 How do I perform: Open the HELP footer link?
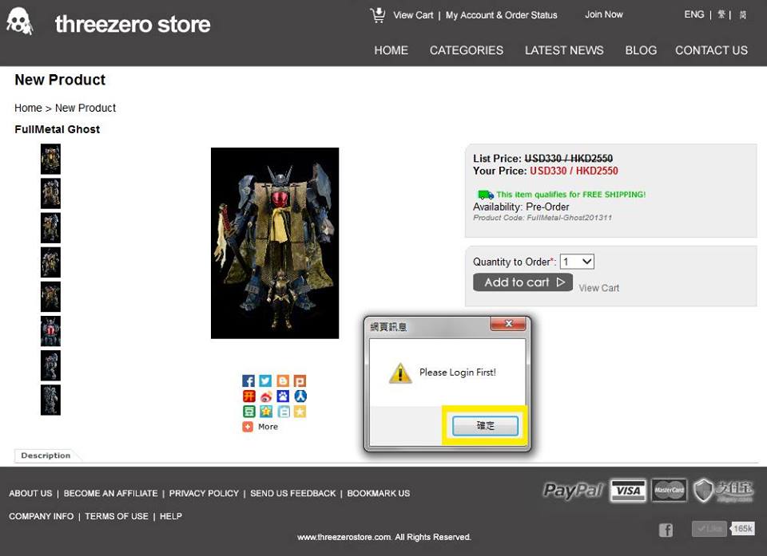pos(171,516)
